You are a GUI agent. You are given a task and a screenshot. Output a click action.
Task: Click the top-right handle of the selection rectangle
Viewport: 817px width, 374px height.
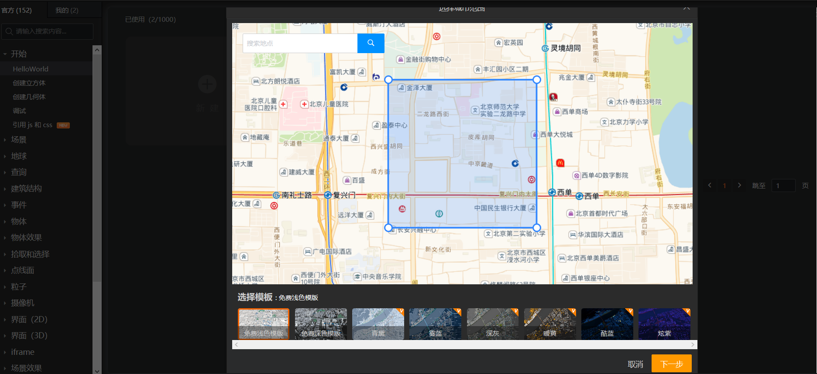point(537,80)
